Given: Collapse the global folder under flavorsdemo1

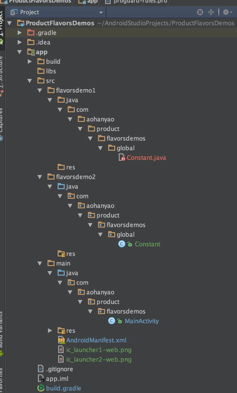Looking at the screenshot, I should (x=100, y=148).
